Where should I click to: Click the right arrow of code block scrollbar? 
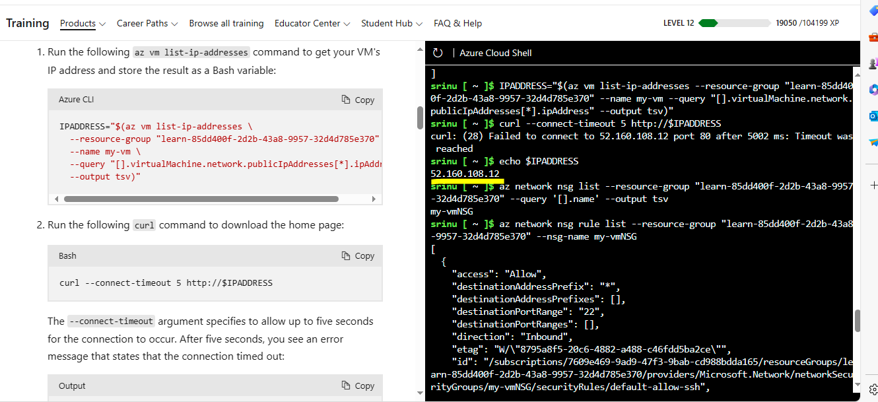tap(374, 199)
